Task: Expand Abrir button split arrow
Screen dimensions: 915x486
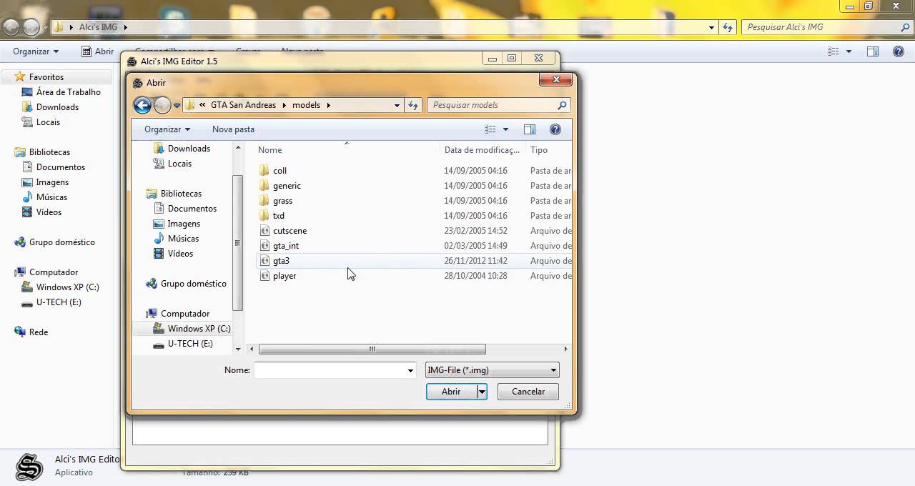Action: pos(482,392)
